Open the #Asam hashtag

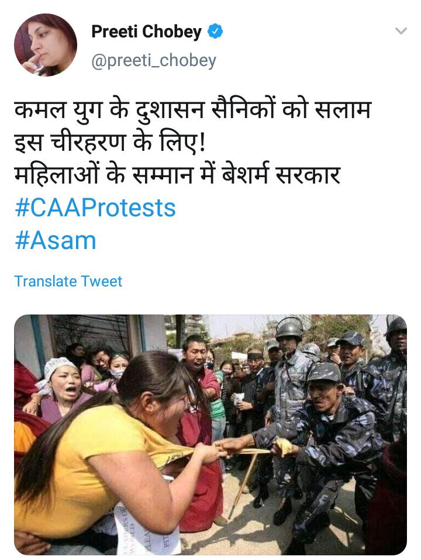pos(56,241)
